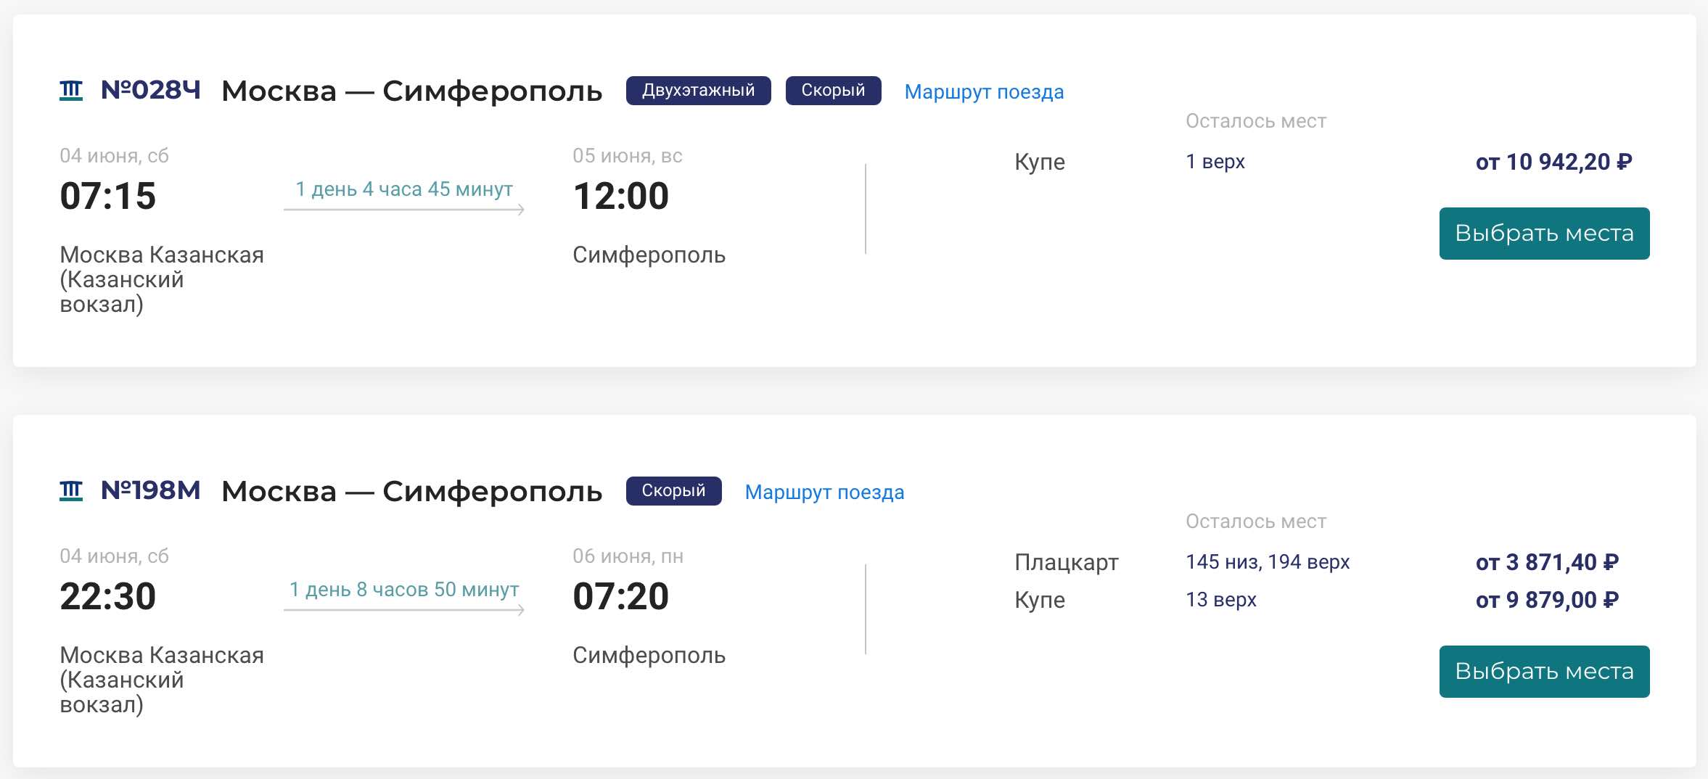The image size is (1708, 779).
Task: Choose the Купе price "от 9 879,00 ₽"
Action: 1547,600
